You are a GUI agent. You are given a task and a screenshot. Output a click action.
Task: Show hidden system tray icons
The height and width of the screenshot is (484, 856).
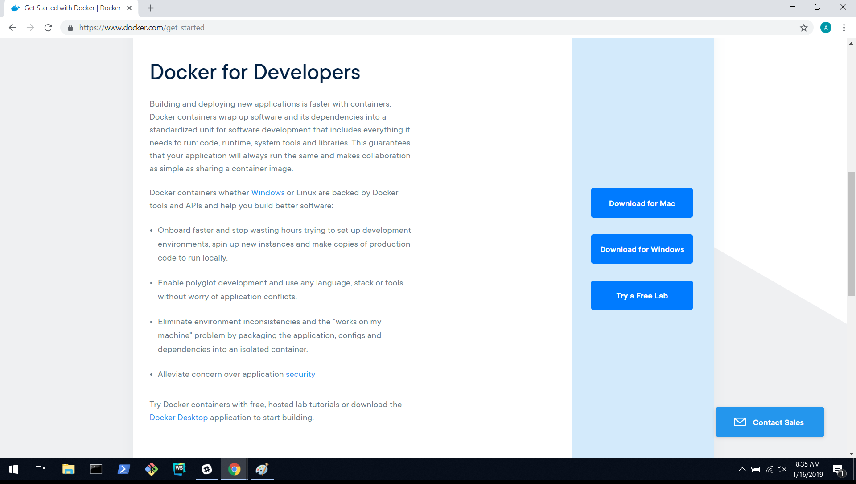[x=742, y=469]
